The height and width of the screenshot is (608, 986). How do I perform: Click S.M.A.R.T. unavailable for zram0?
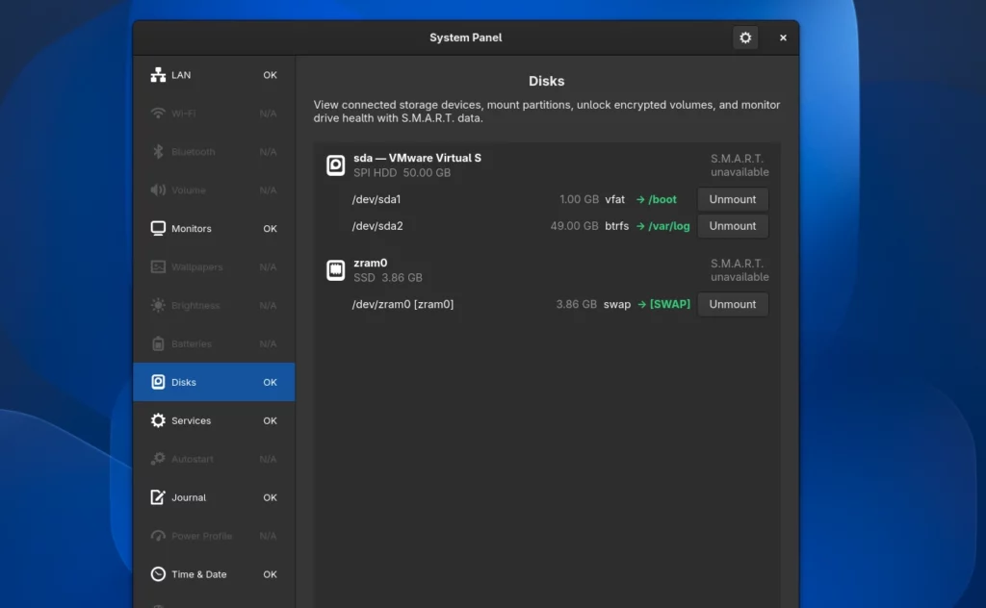[739, 270]
